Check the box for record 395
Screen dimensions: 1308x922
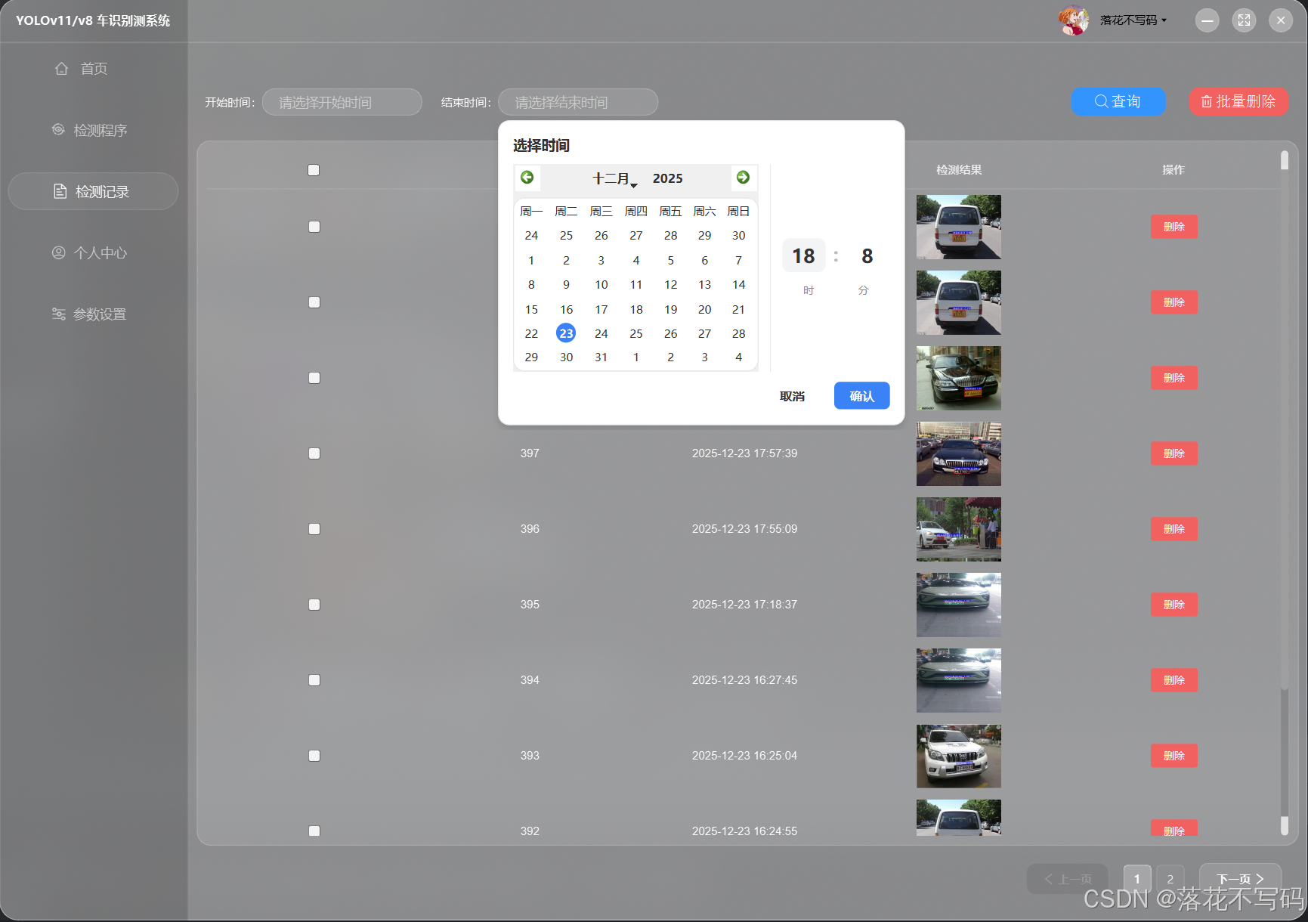(314, 605)
